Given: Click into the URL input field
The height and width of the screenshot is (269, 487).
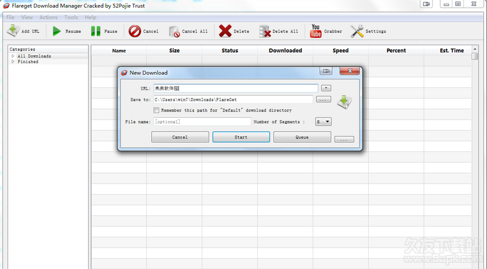Looking at the screenshot, I should pos(236,88).
